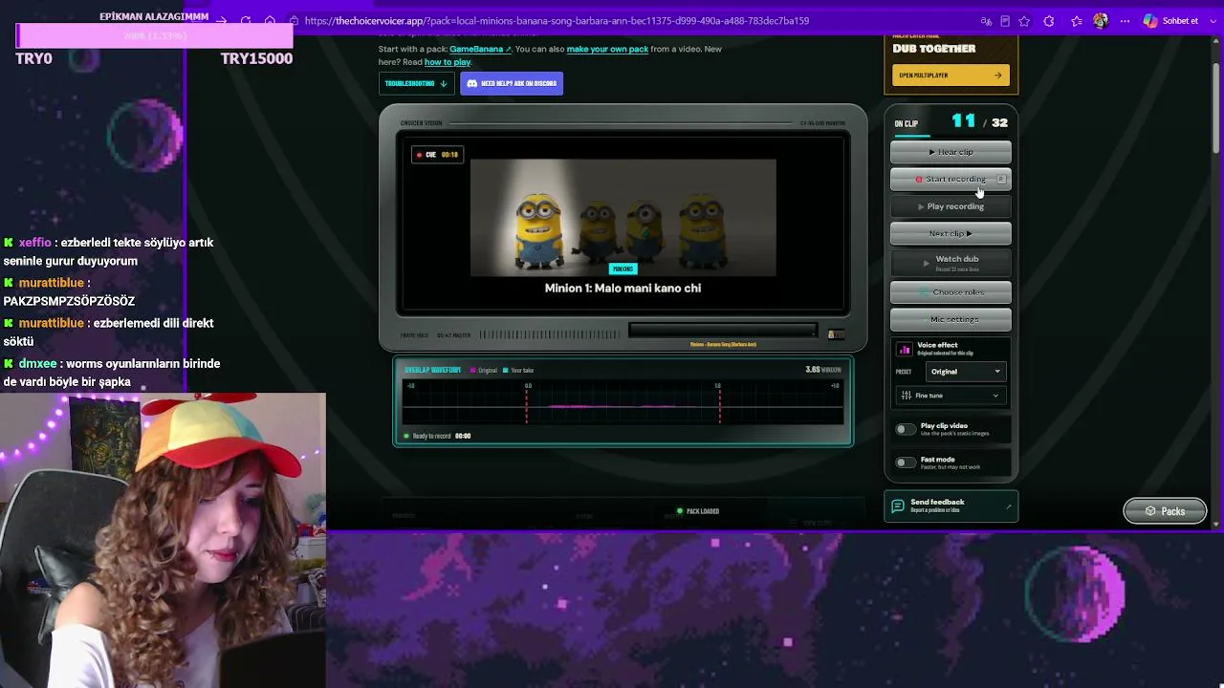Click Need help? Ask on Discord button

(512, 84)
